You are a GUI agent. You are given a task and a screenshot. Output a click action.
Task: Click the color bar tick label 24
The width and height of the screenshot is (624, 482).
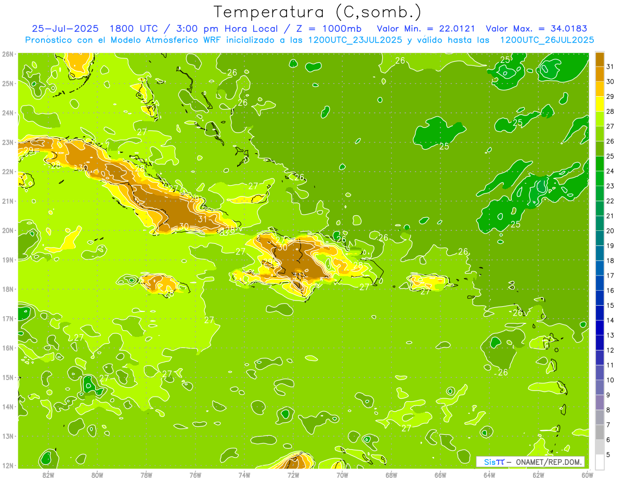610,171
